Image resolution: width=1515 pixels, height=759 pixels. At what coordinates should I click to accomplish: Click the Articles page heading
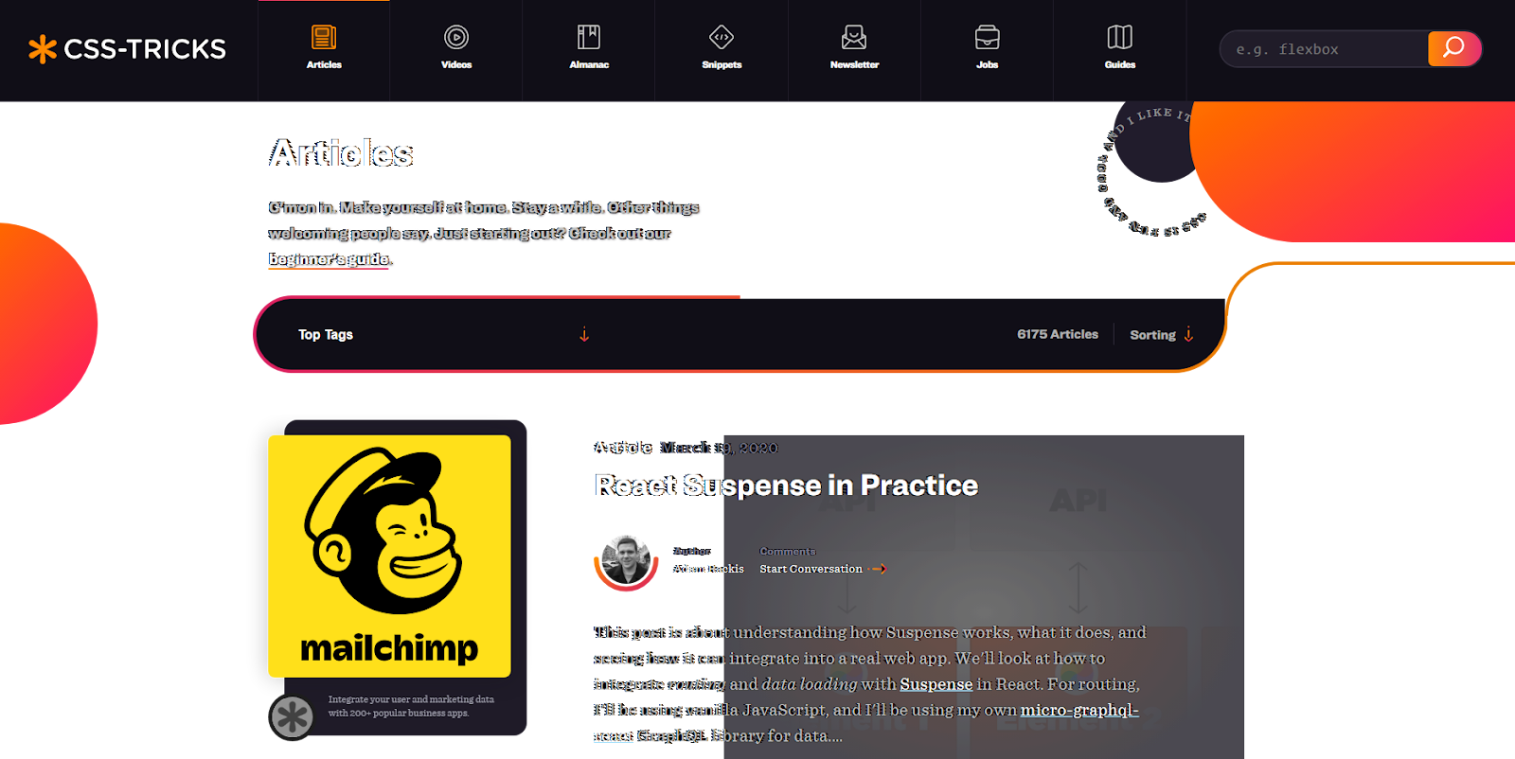click(x=341, y=153)
